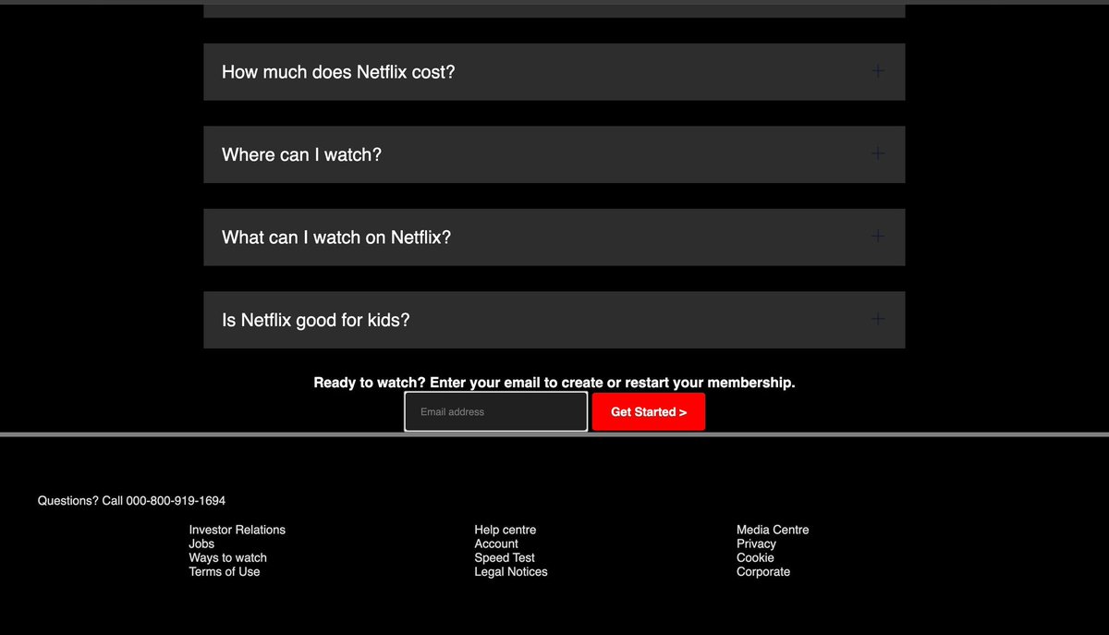Open the Jobs footer link
The width and height of the screenshot is (1109, 635).
point(201,543)
